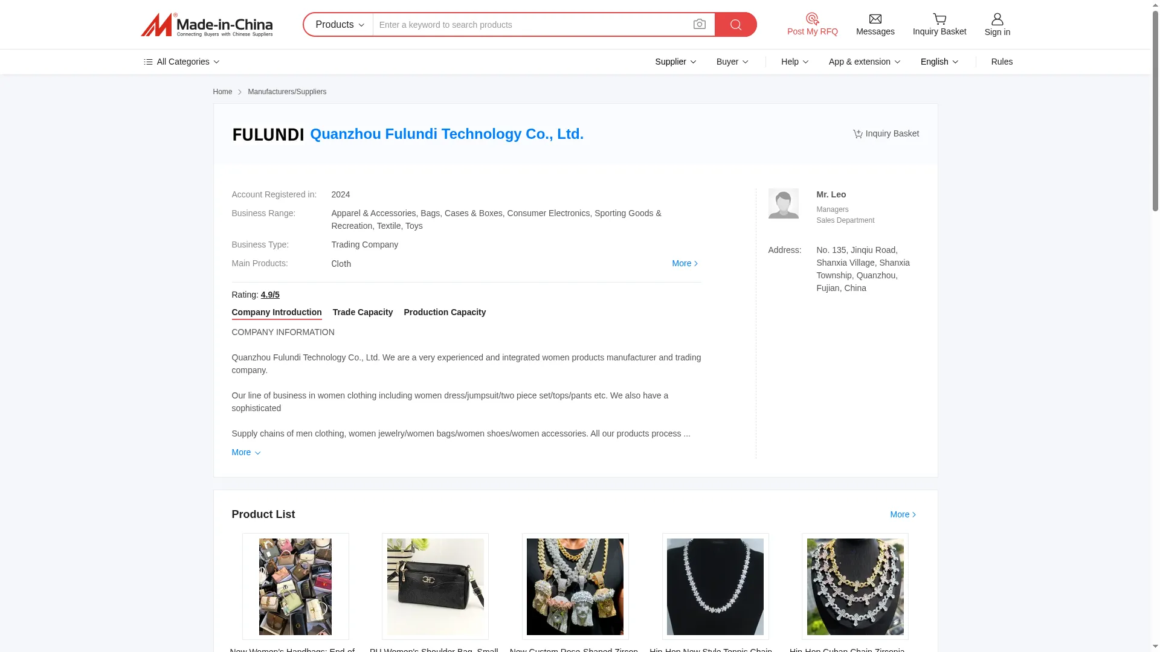Screen dimensions: 1160x652
Task: Click the Made-in-China logo
Action: tap(207, 25)
